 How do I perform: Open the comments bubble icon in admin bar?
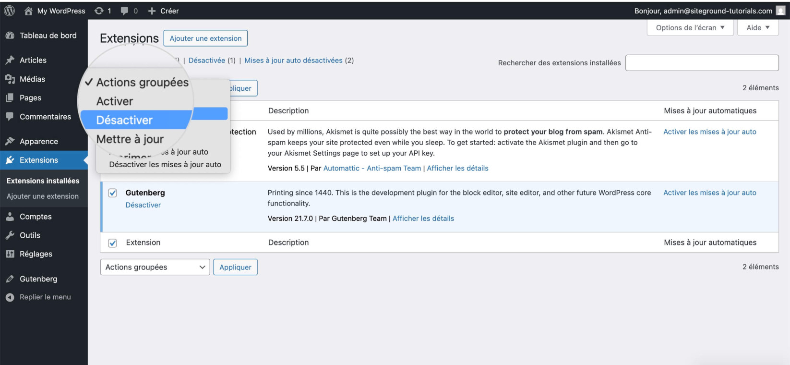point(124,11)
